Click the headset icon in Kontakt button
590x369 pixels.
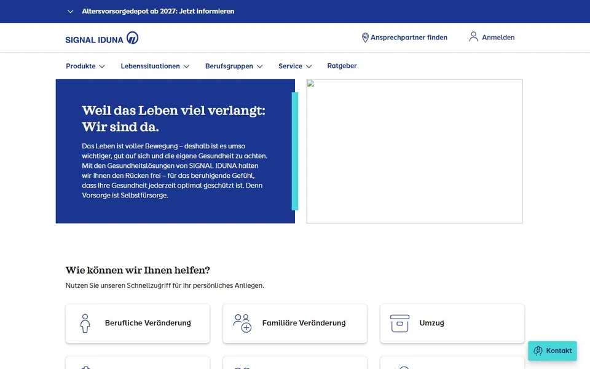[538, 351]
